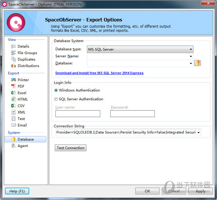This screenshot has width=217, height=200.
Task: Close the Options dialog window
Action: (208, 3)
